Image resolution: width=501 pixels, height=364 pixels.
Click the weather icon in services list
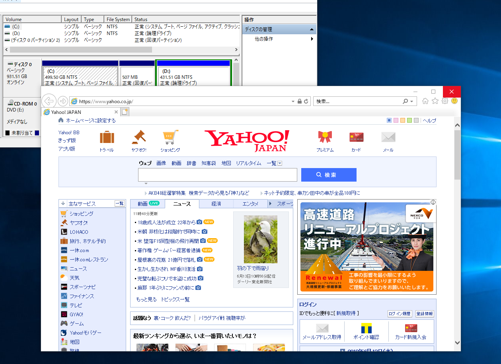(64, 278)
